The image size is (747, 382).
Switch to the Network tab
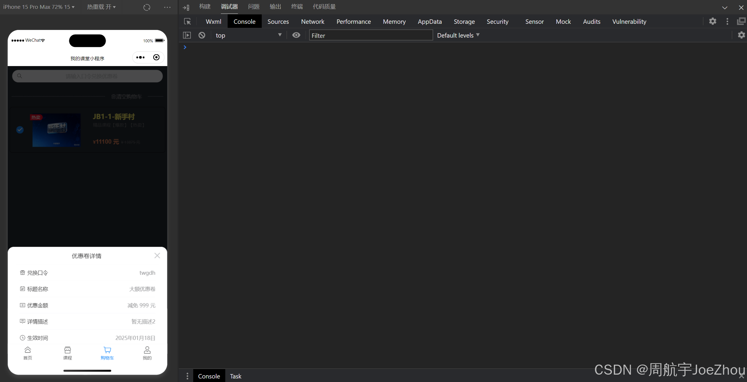[312, 21]
